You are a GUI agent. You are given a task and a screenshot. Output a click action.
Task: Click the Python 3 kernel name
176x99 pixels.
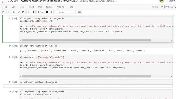click(169, 7)
